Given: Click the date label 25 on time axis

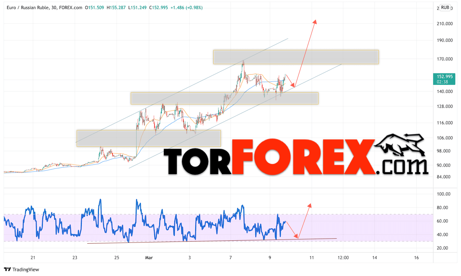Looking at the screenshot, I should (117, 258).
